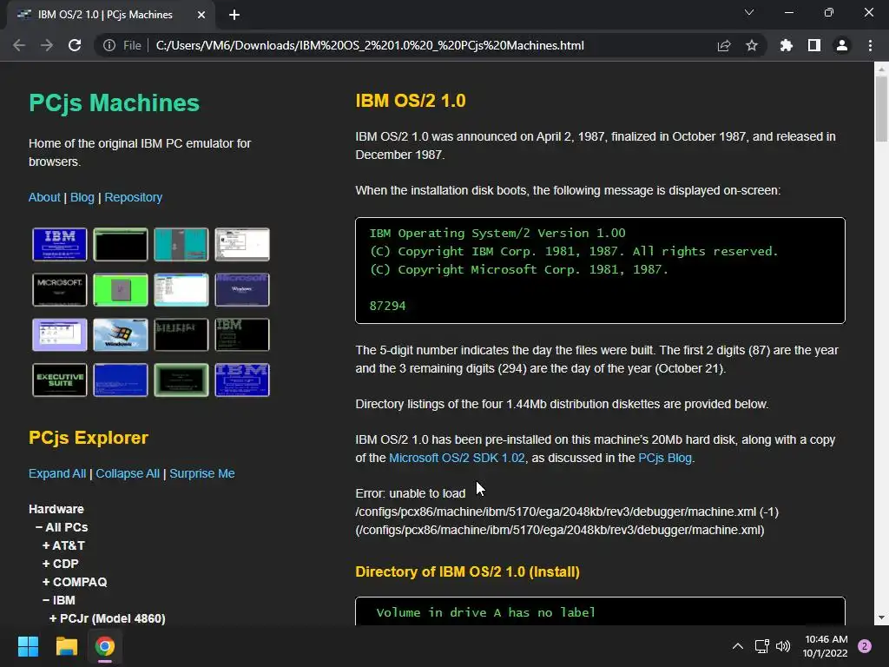The height and width of the screenshot is (667, 889).
Task: Open the tab search chevron
Action: click(749, 12)
